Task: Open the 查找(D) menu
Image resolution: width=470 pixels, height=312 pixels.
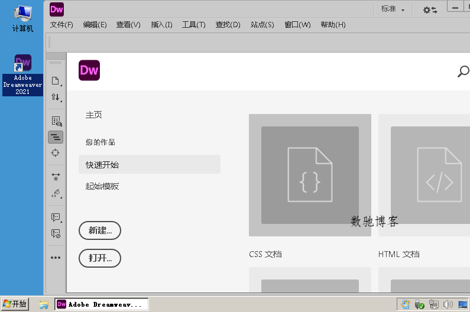Action: coord(228,25)
